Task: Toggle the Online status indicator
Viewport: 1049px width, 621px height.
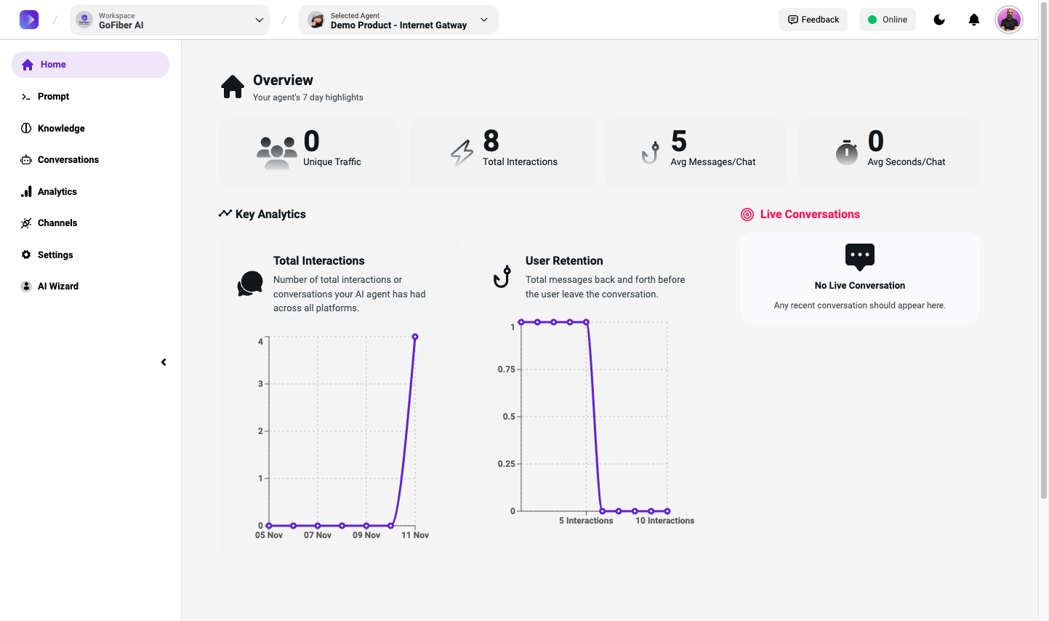Action: click(x=887, y=20)
